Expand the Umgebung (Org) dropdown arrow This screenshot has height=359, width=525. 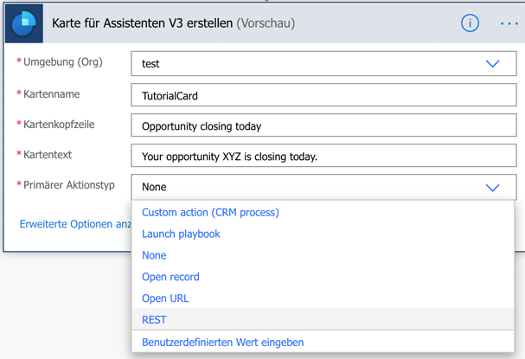492,64
